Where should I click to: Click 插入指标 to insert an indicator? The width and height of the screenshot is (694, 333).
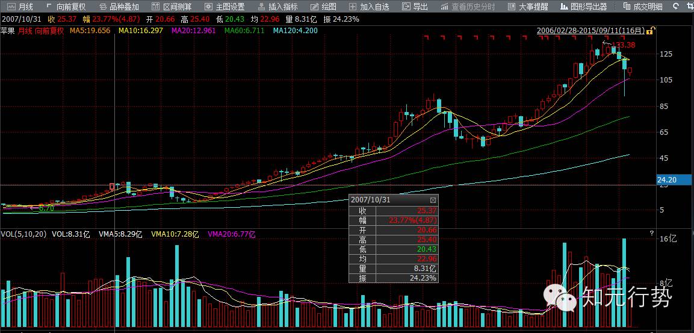(277, 7)
